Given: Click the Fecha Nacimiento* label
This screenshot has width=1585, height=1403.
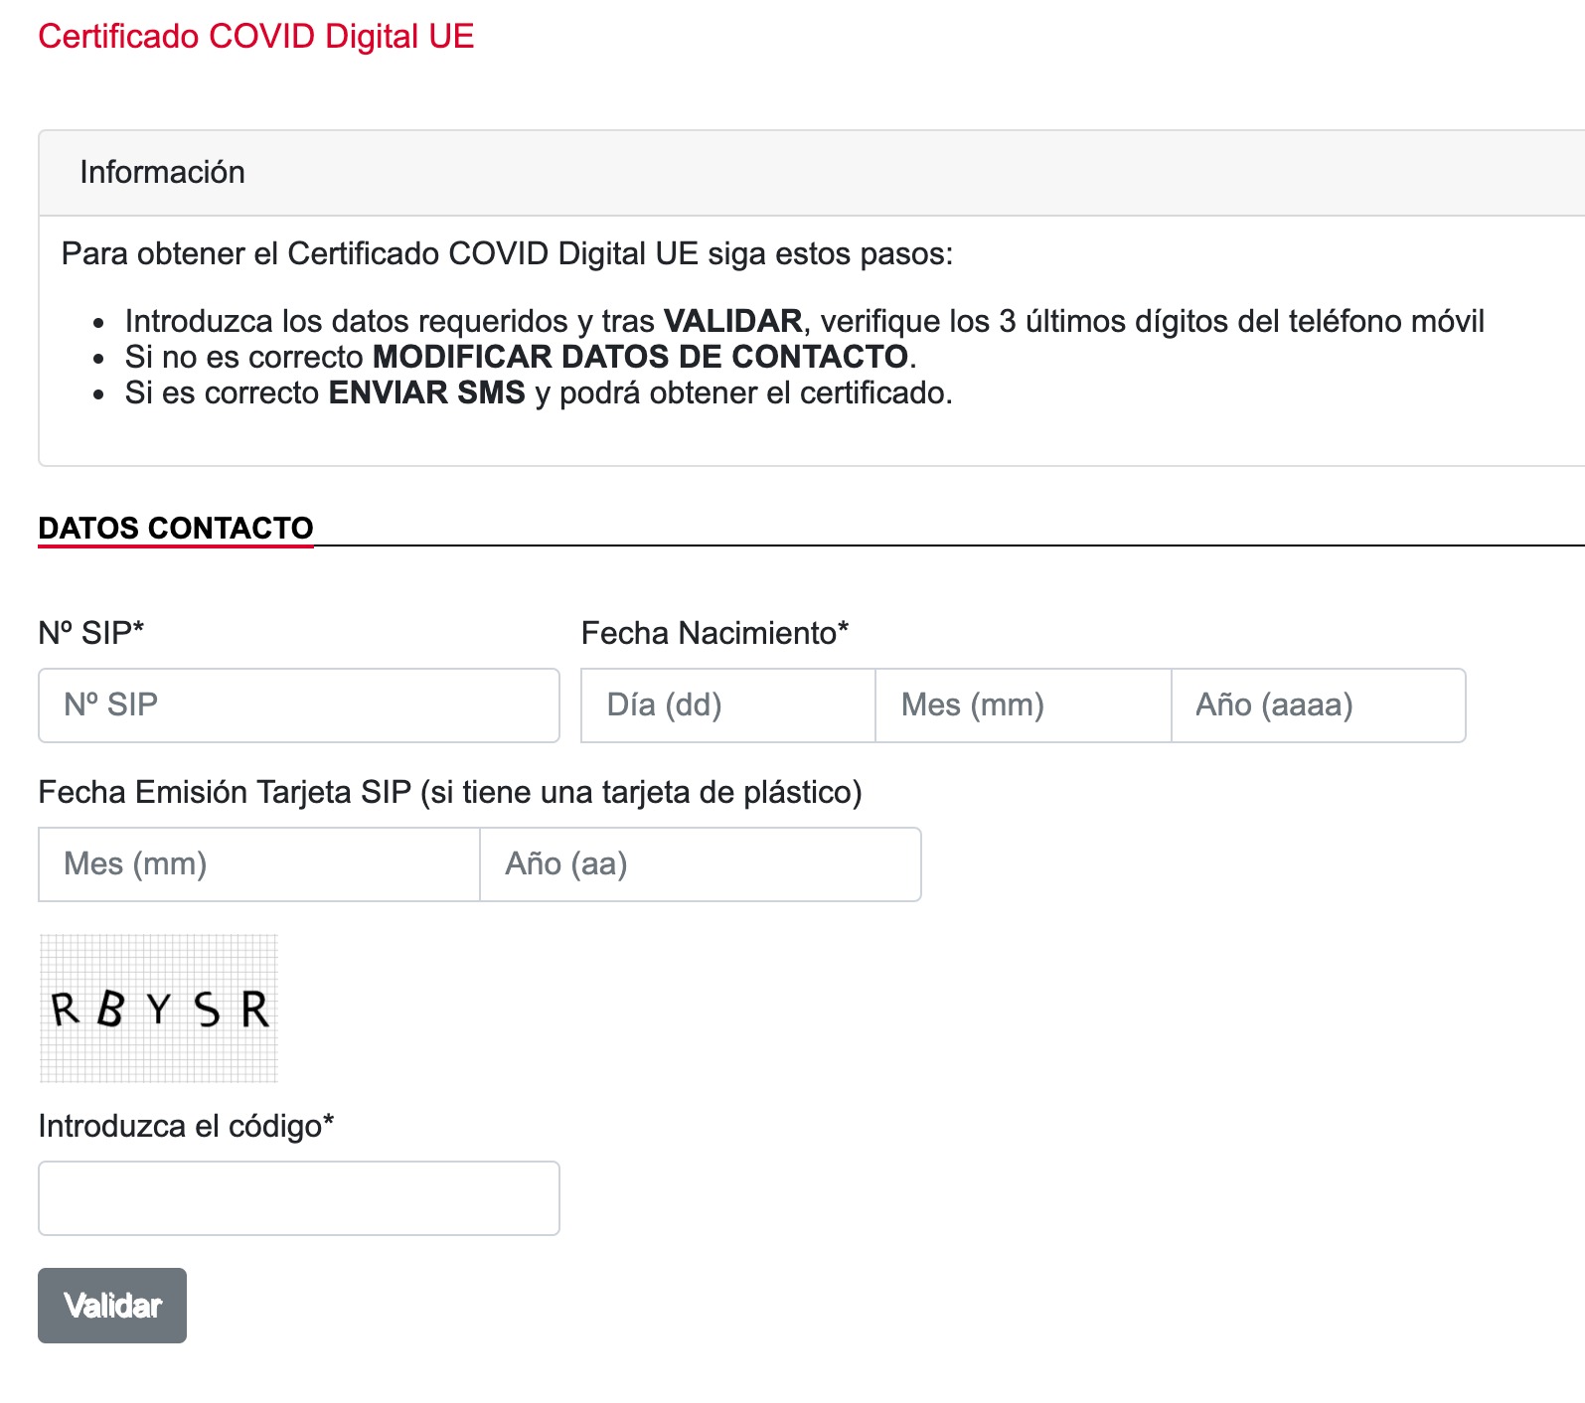Looking at the screenshot, I should click(x=714, y=633).
